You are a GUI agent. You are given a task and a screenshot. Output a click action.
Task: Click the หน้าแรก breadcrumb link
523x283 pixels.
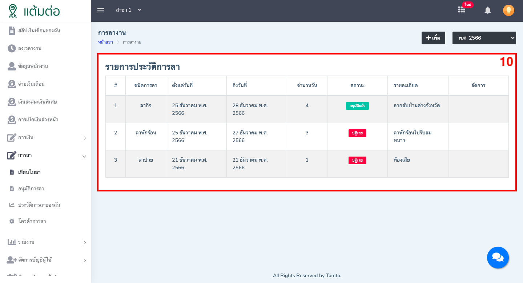click(x=105, y=42)
